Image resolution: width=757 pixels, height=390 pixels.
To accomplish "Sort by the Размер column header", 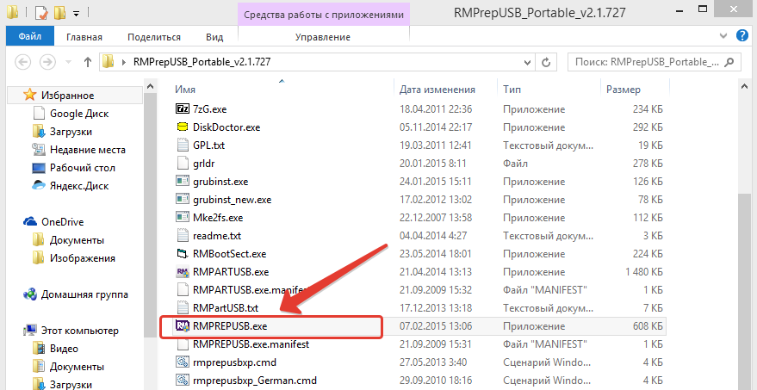I will 624,90.
